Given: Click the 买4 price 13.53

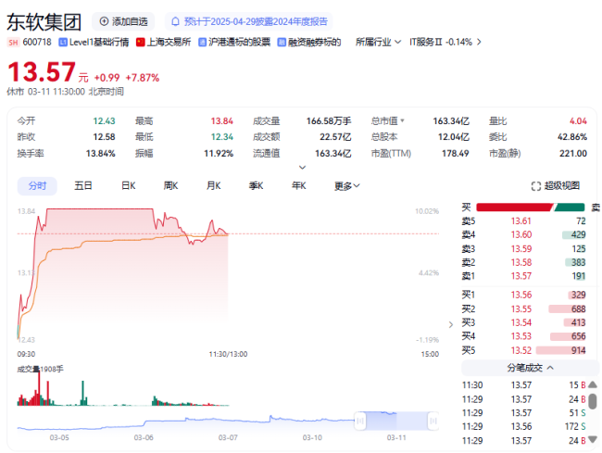Looking at the screenshot, I should tap(521, 336).
